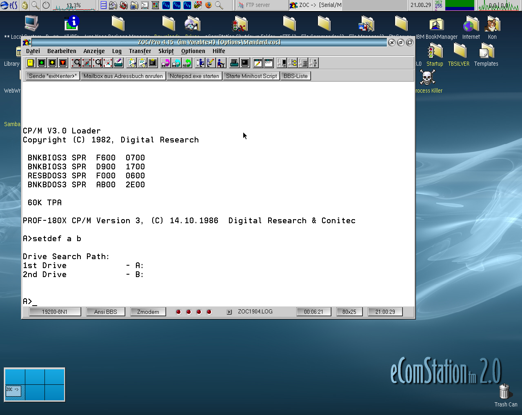Open the command shell window toolbar icon

pyautogui.click(x=269, y=63)
